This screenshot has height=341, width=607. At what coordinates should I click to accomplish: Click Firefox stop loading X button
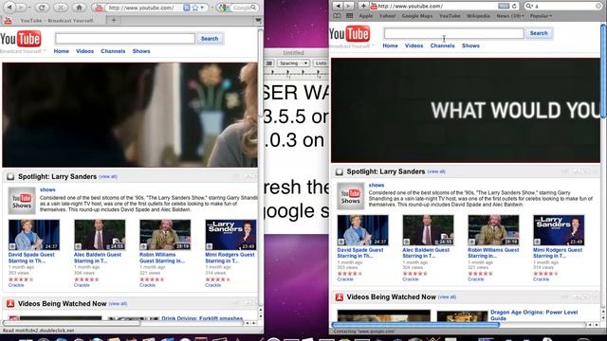point(61,8)
